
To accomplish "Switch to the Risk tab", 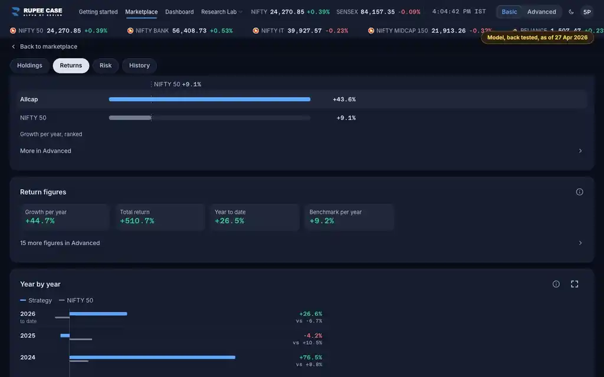I will (x=106, y=65).
